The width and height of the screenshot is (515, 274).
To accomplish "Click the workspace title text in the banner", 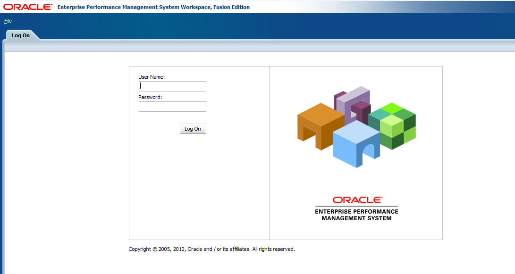I will (153, 7).
